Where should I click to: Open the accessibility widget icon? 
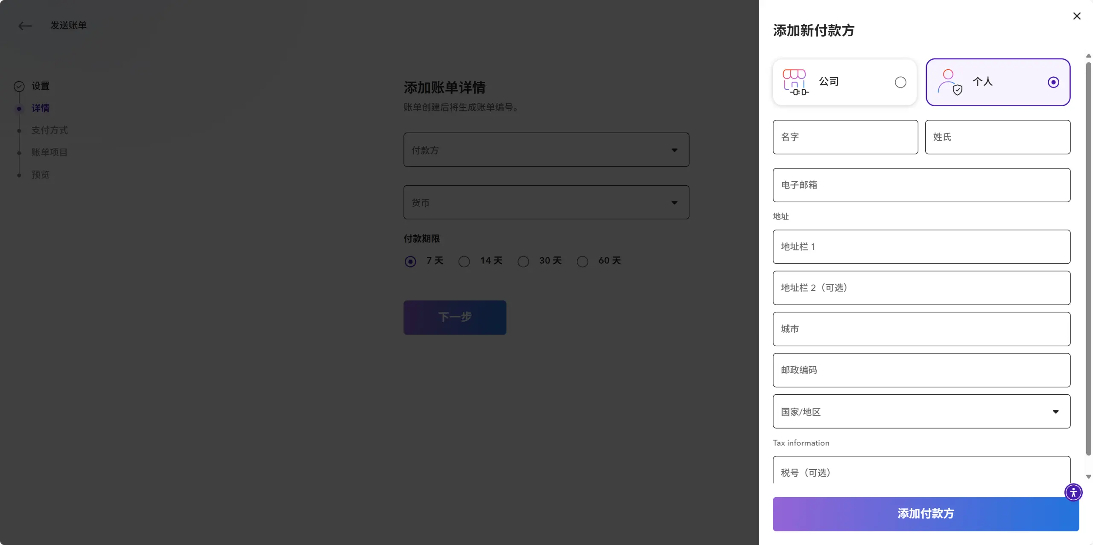[x=1073, y=493]
